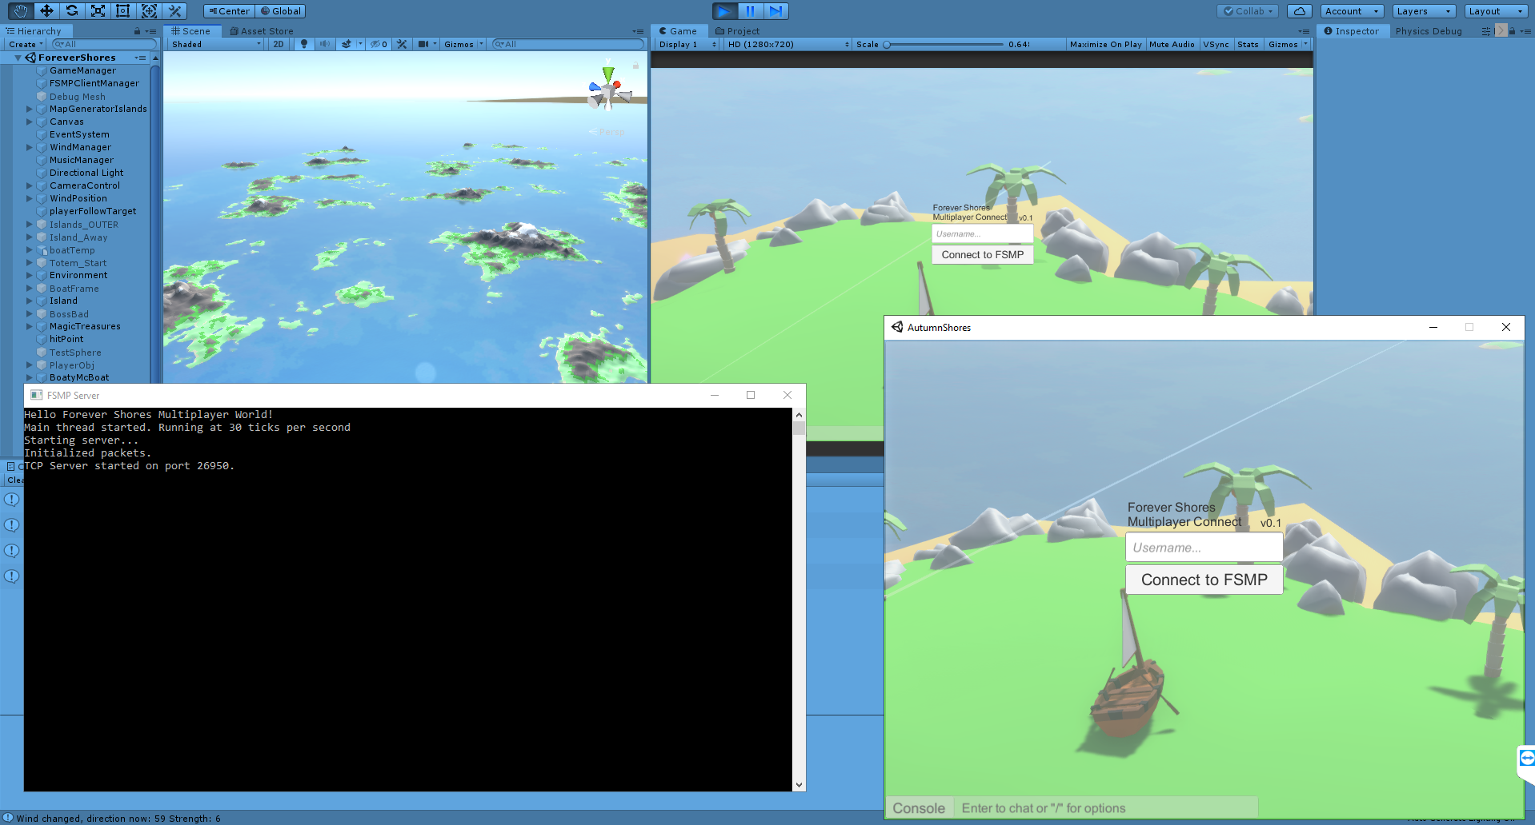Image resolution: width=1535 pixels, height=825 pixels.
Task: Toggle 2D view mode in Scene
Action: pos(278,44)
